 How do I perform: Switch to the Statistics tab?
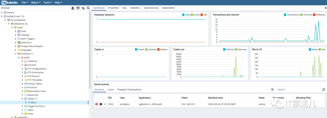tap(135, 8)
